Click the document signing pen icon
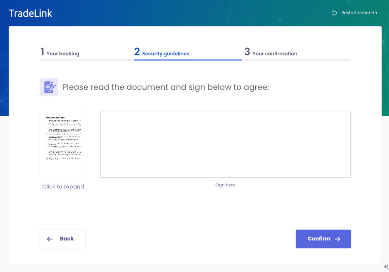 (x=49, y=87)
